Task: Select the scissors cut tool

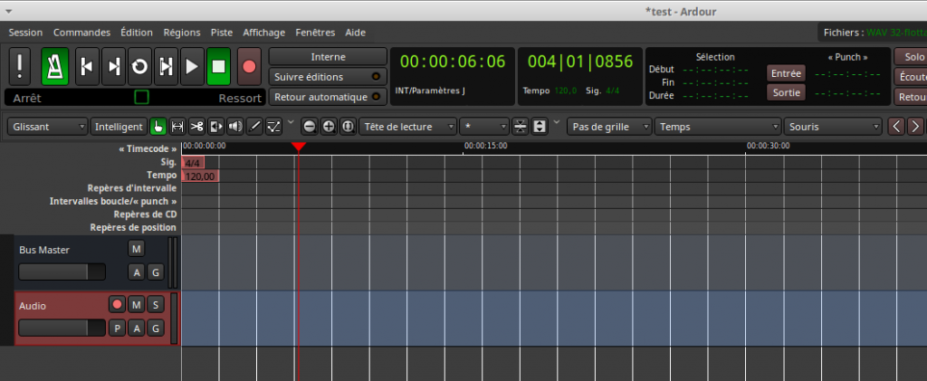Action: pyautogui.click(x=196, y=127)
